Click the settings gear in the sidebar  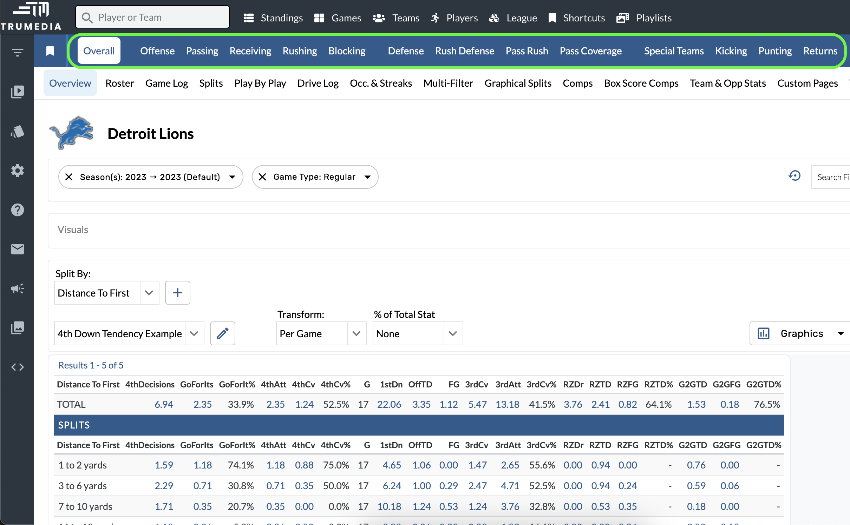coord(17,171)
